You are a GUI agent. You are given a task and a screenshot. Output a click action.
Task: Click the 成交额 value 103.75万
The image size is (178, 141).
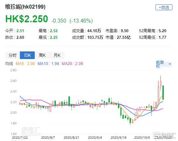95,37
